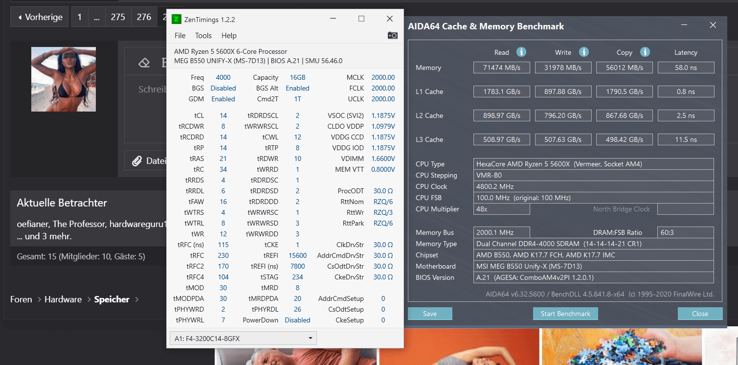
Task: Go to Vorherige page in forum
Action: point(40,17)
